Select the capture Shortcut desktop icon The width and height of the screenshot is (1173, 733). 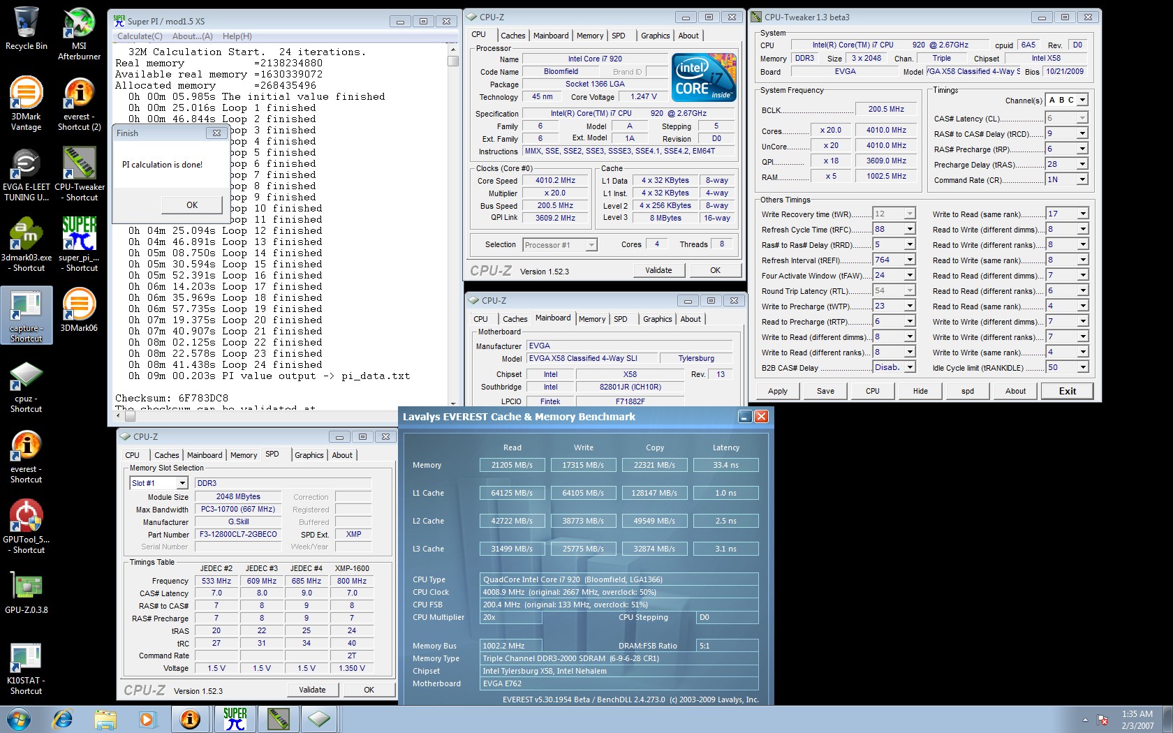[26, 315]
